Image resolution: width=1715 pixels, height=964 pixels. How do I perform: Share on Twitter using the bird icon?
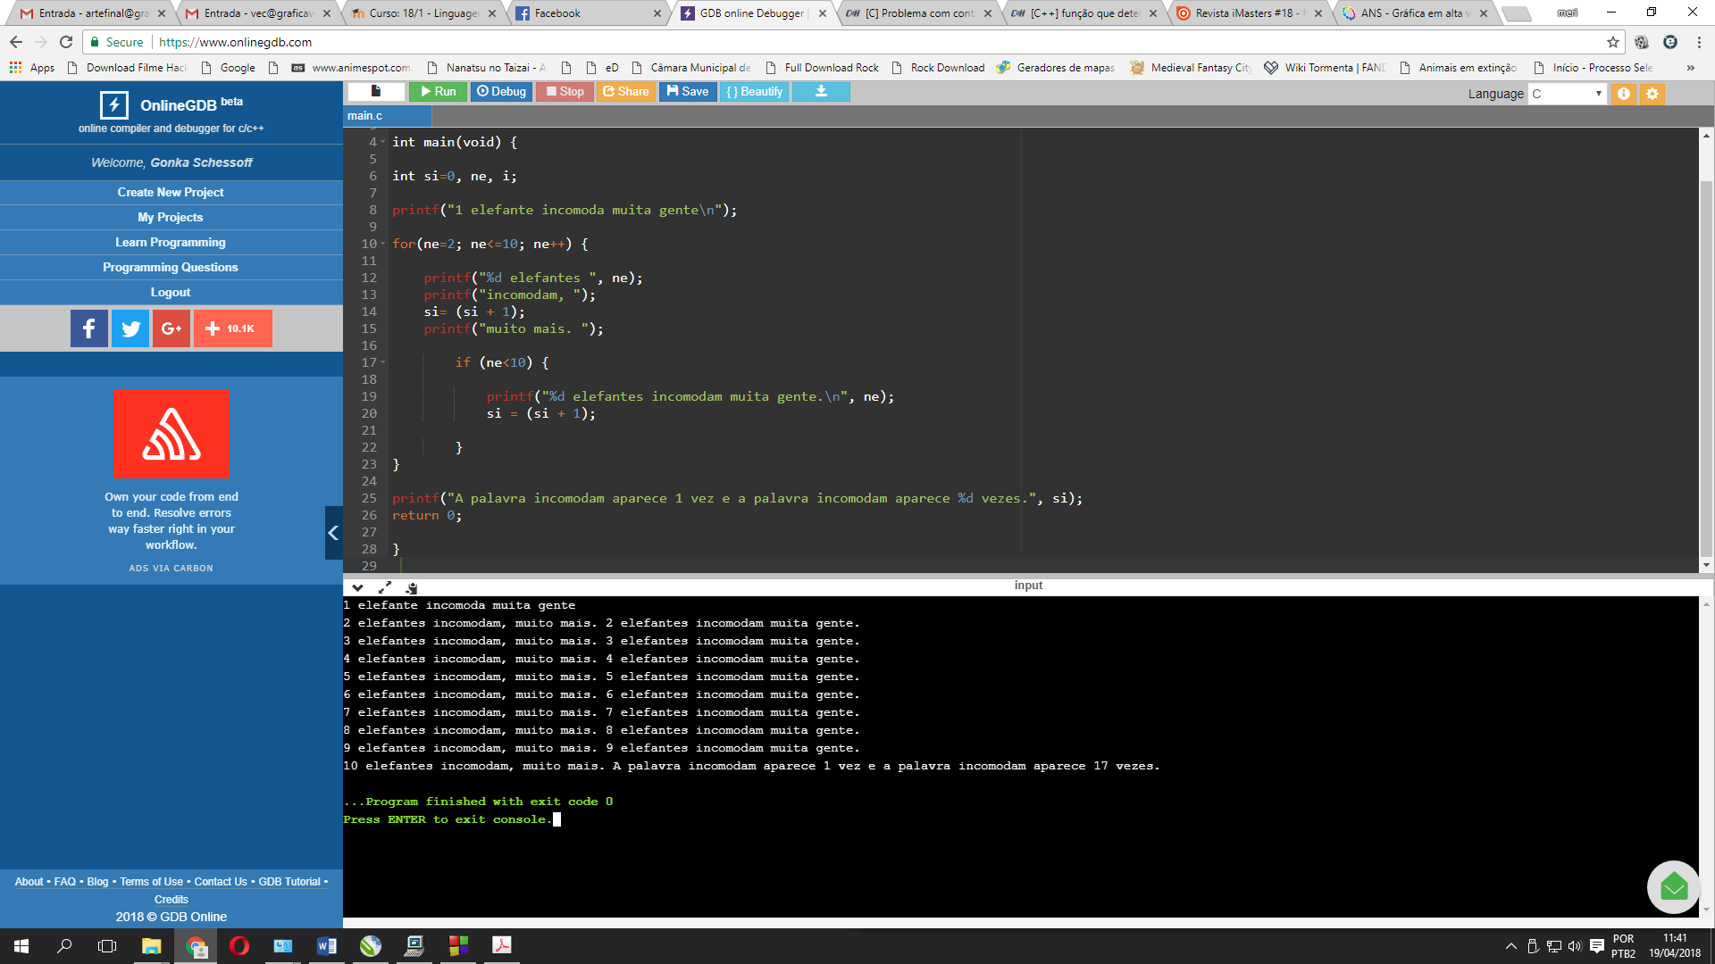[x=130, y=328]
